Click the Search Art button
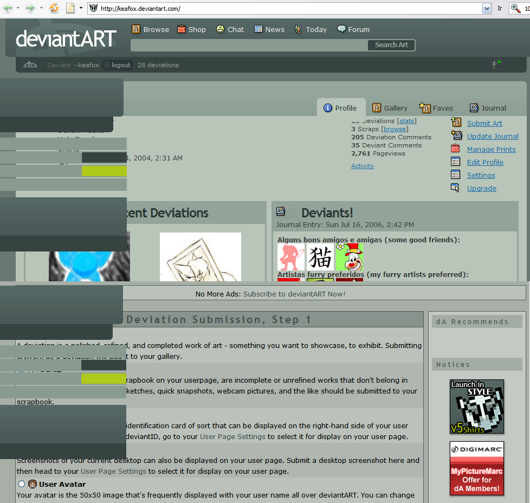This screenshot has height=503, width=530. click(x=391, y=45)
